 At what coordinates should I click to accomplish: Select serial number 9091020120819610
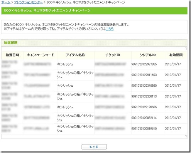click(144, 128)
